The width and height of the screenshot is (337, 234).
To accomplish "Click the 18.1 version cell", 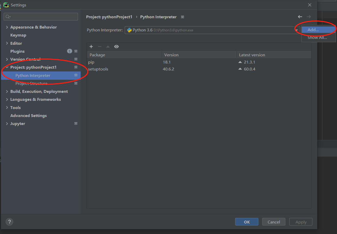I will point(167,62).
